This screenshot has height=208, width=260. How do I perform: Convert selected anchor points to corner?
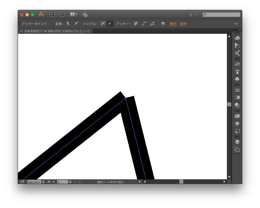69,24
